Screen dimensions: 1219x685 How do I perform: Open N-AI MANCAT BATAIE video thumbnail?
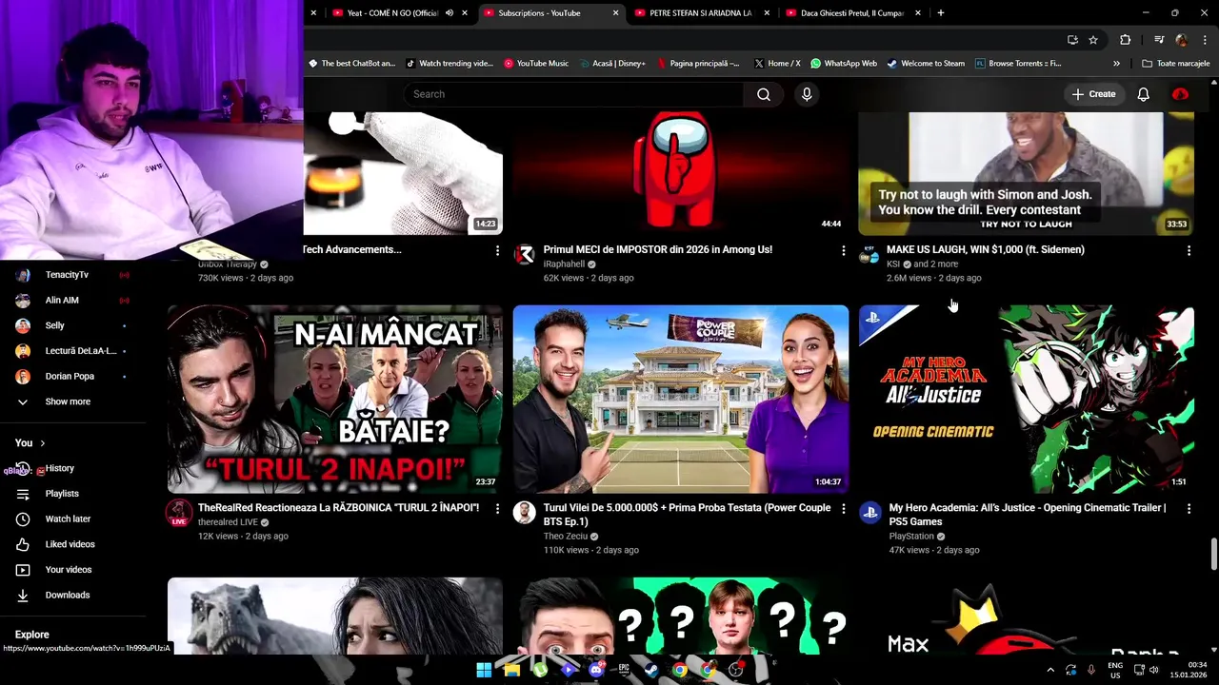coord(335,399)
